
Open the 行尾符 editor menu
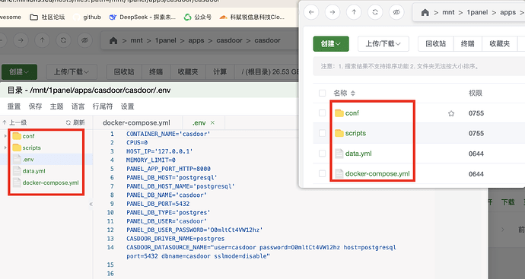(x=103, y=106)
